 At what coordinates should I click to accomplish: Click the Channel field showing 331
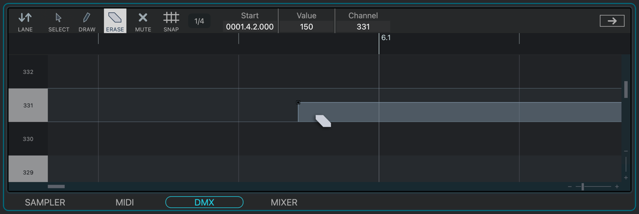[x=363, y=27]
